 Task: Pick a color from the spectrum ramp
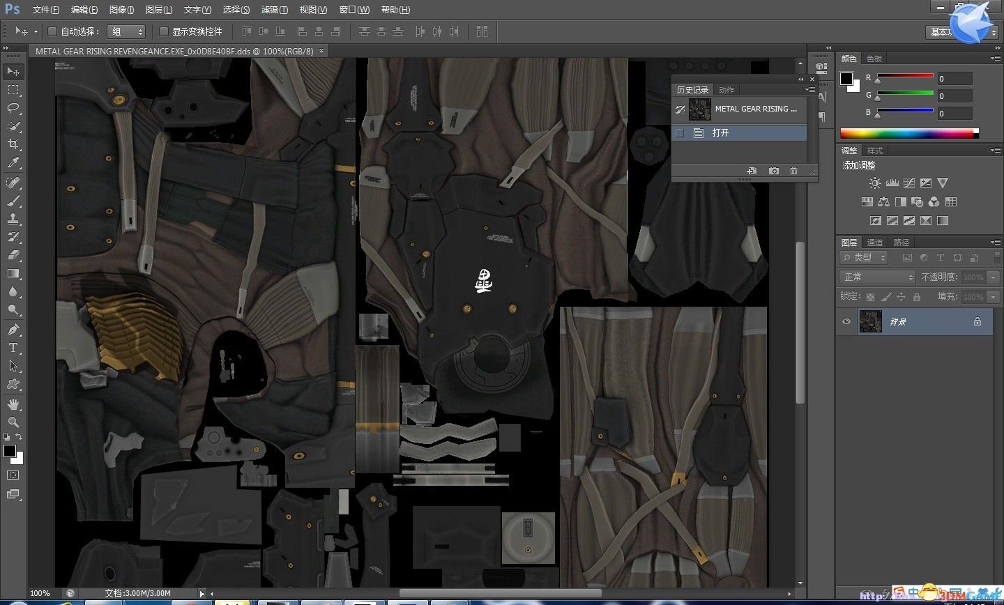pos(909,133)
